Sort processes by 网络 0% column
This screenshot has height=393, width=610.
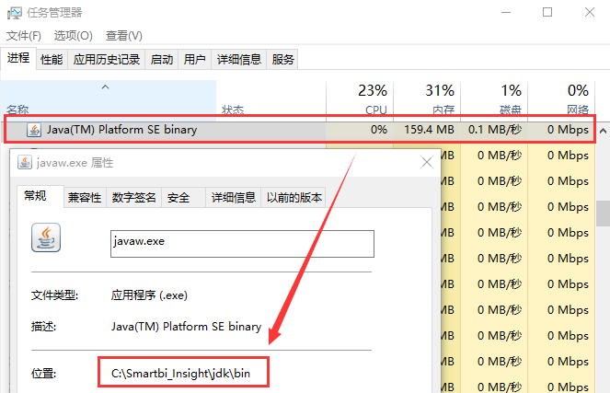click(x=561, y=98)
